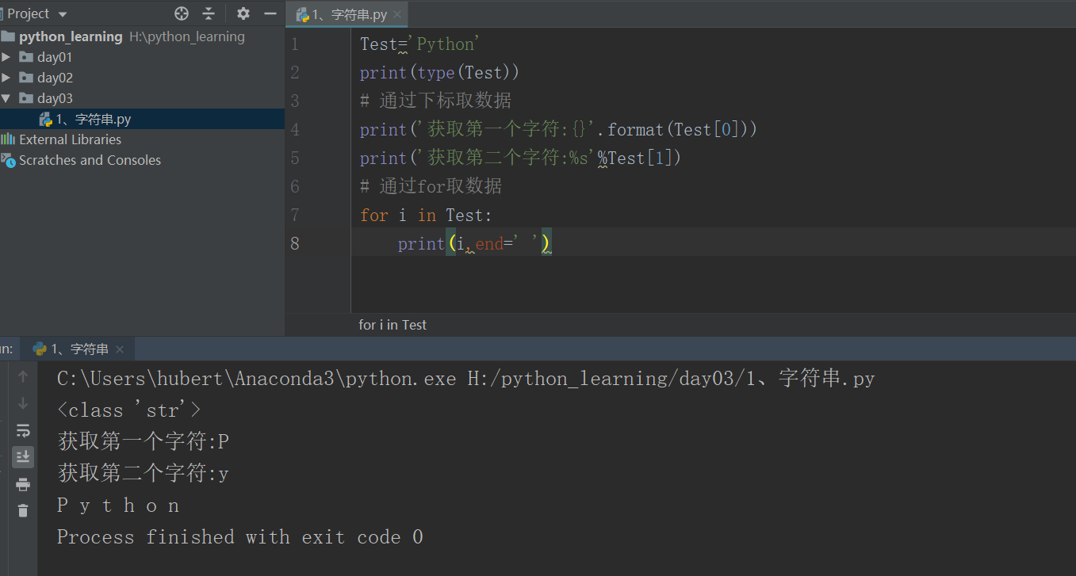Select the day02 folder row
Viewport: 1076px width, 576px height.
[142, 78]
